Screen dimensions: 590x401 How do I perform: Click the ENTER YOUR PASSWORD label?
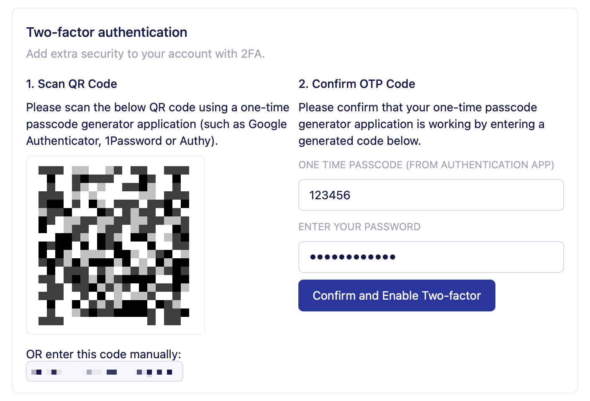(x=359, y=226)
